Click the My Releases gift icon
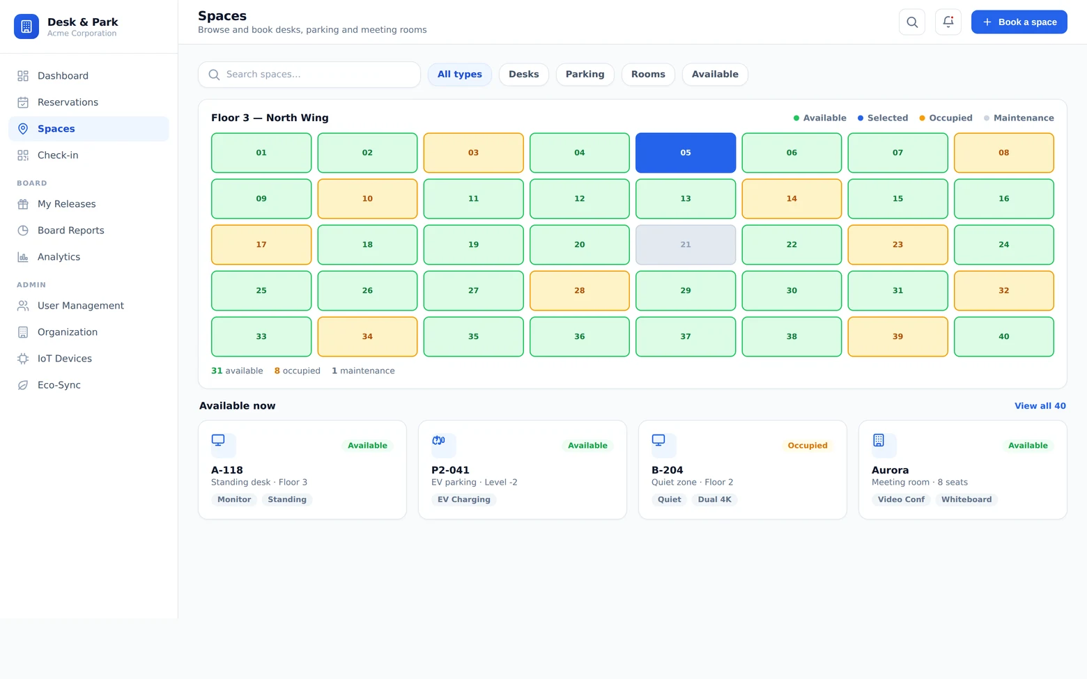This screenshot has width=1087, height=679. 23,204
